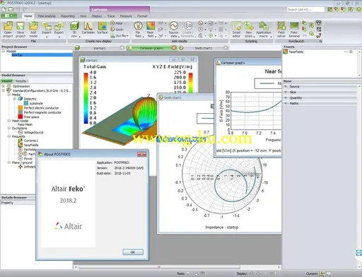Open the Reporting ribbon tab
Image resolution: width=362 pixels, height=277 pixels.
tap(68, 16)
